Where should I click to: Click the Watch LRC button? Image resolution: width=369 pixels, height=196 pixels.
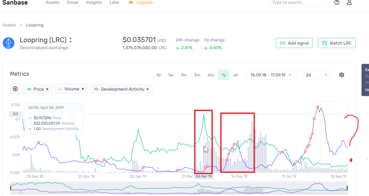coord(337,43)
